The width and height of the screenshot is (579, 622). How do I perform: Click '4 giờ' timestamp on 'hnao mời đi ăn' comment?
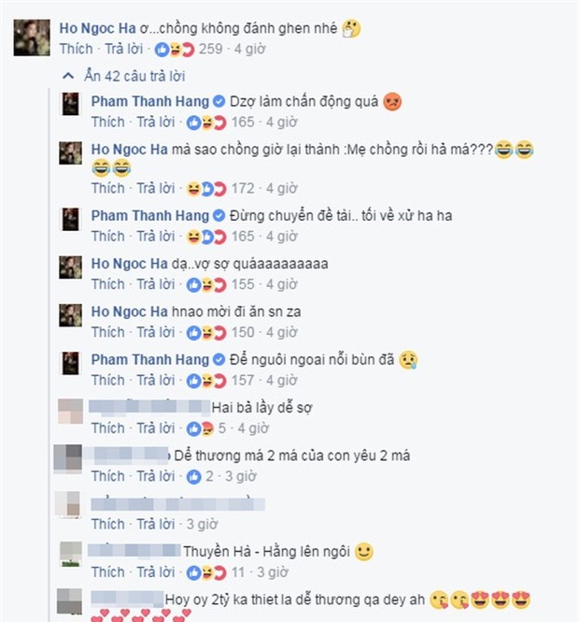pos(282,332)
